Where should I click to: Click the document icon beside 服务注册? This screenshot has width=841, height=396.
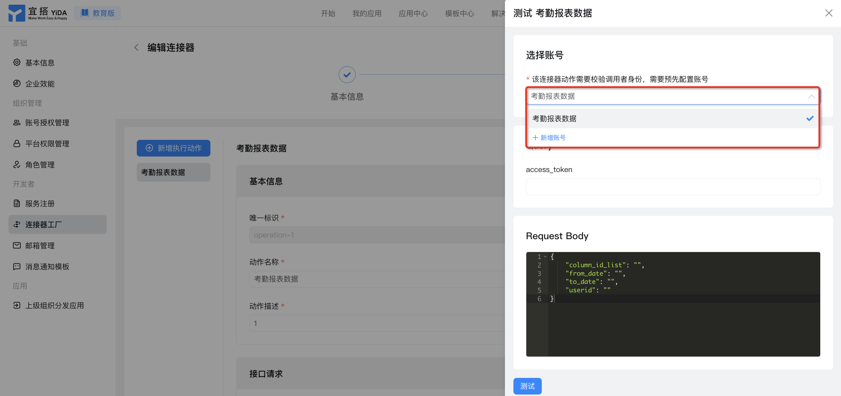(x=17, y=203)
